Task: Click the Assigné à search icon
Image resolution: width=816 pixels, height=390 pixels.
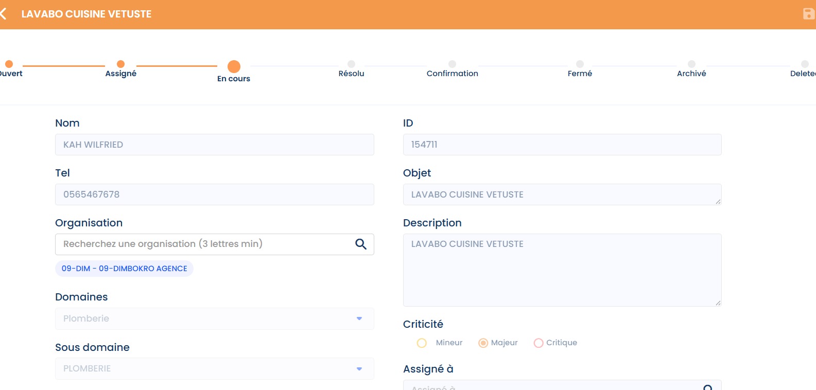Action: pos(708,387)
